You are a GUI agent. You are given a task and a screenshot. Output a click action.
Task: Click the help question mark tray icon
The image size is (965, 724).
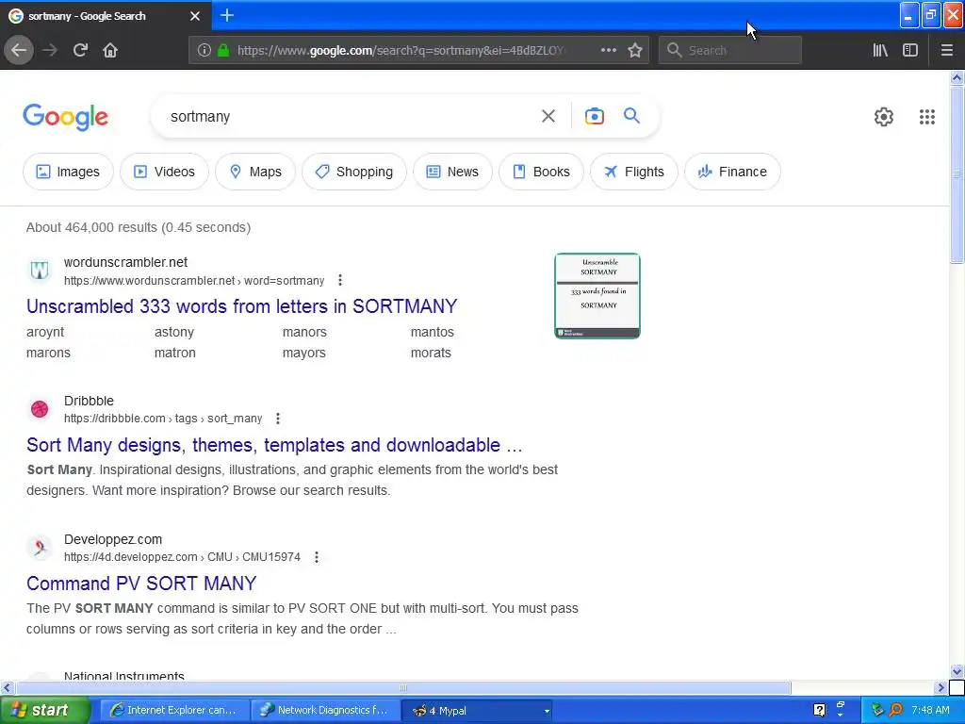pyautogui.click(x=819, y=710)
